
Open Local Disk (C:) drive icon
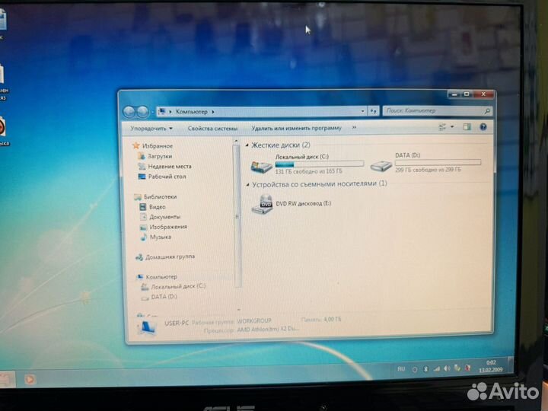tap(261, 165)
